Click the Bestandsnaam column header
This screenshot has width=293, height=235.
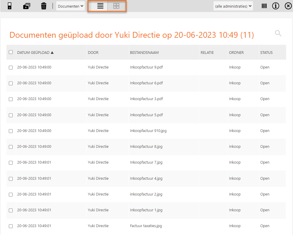click(144, 53)
